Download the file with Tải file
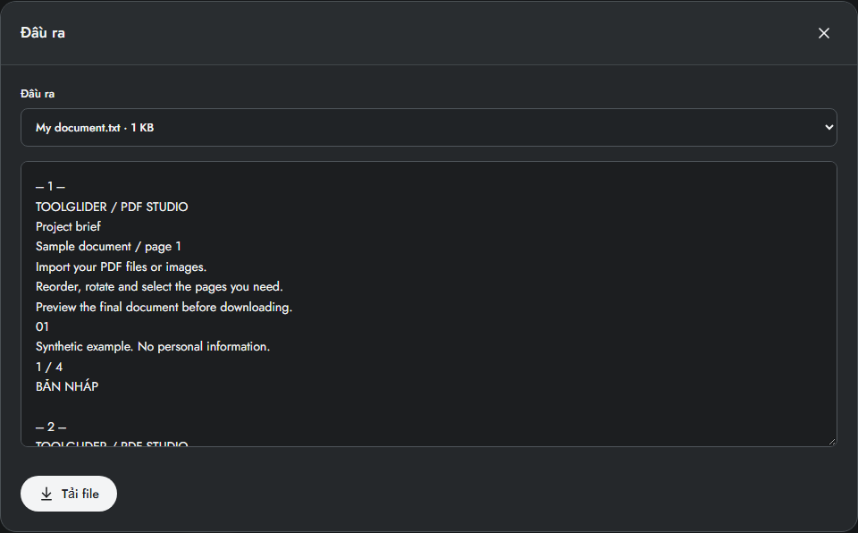This screenshot has width=858, height=533. (69, 494)
